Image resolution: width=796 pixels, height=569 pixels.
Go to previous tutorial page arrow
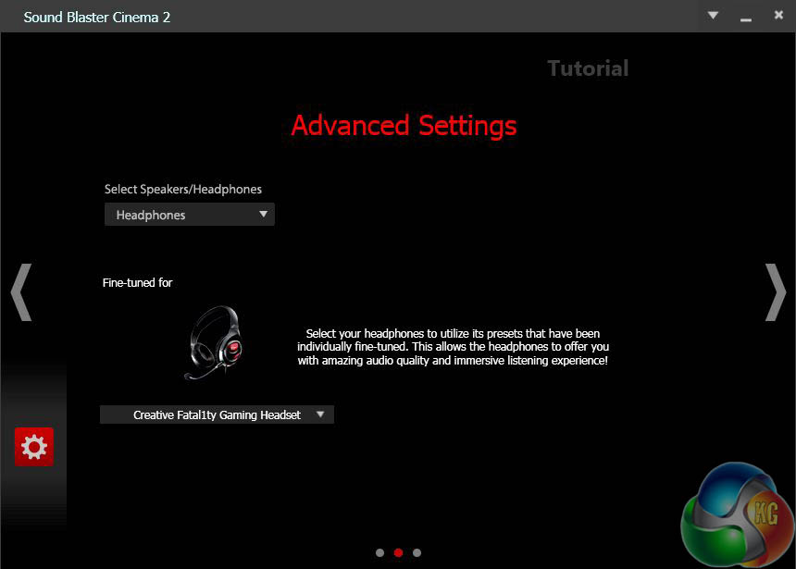click(21, 292)
